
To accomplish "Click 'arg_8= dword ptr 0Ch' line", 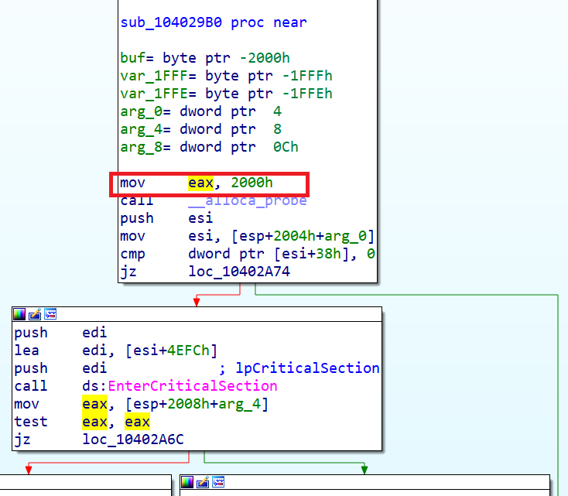I will [209, 147].
